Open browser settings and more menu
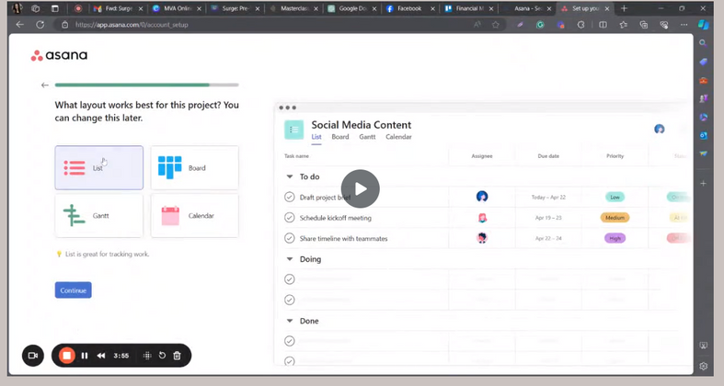 pos(684,25)
